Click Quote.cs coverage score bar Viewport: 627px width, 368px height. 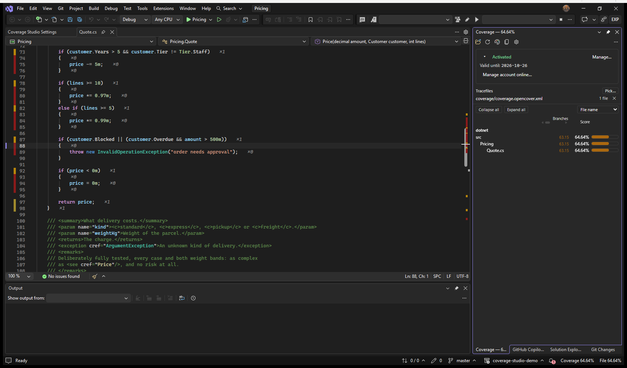pyautogui.click(x=605, y=151)
